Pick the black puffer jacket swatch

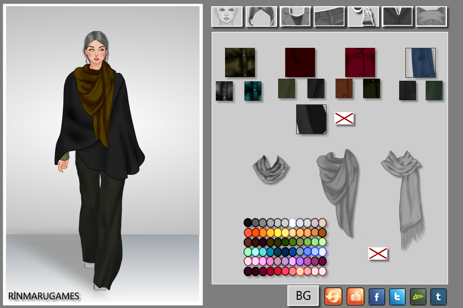point(224,91)
